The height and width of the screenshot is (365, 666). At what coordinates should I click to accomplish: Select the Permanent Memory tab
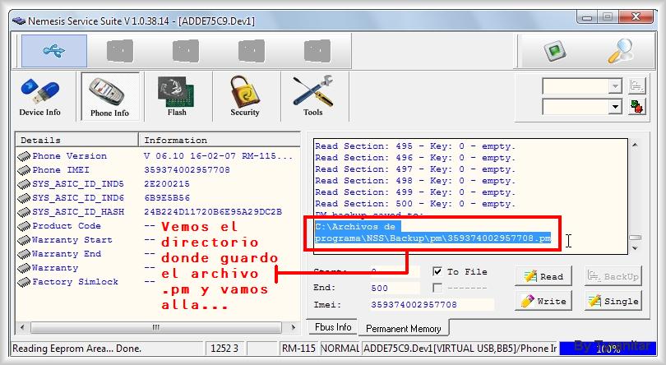coord(403,328)
